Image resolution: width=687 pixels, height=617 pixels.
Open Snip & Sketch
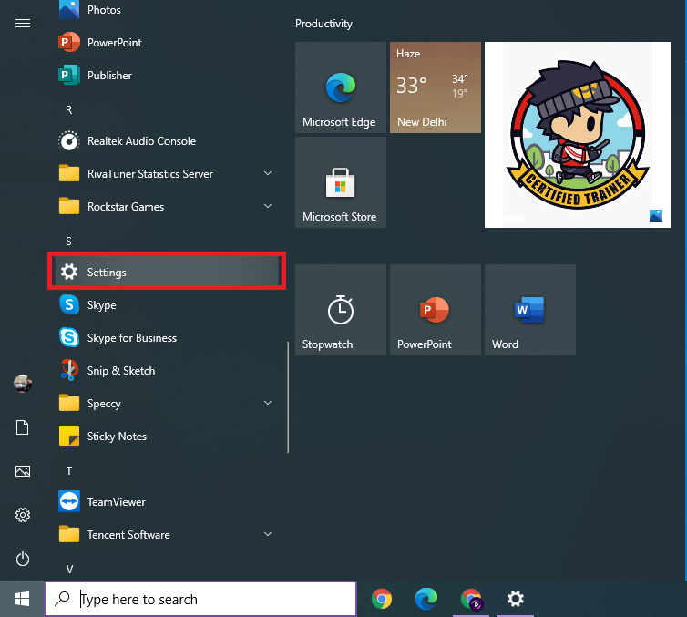click(x=166, y=371)
